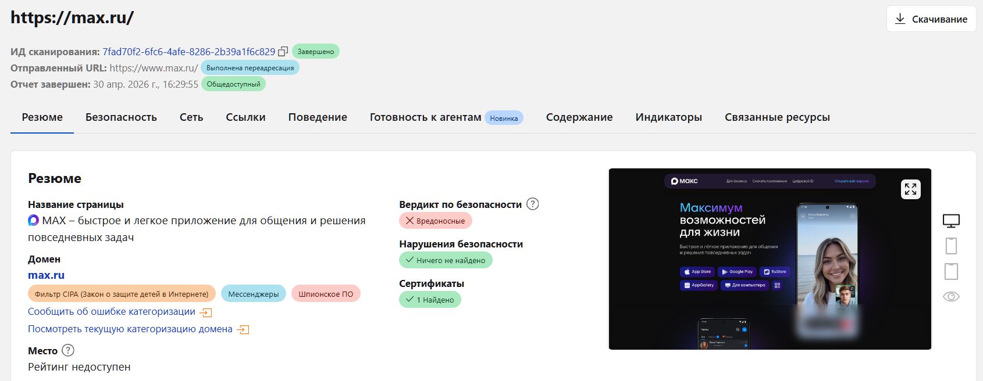Go to the Индикаторы tab
983x381 pixels.
pos(668,117)
